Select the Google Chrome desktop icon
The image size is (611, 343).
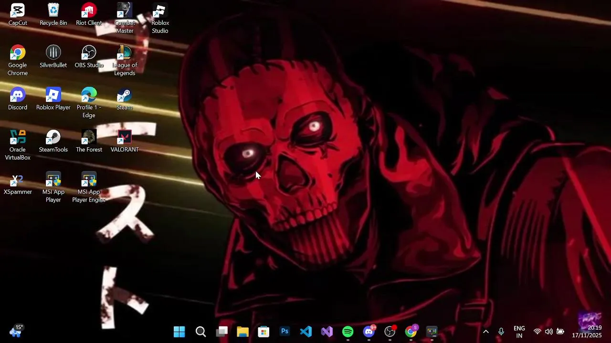pyautogui.click(x=18, y=61)
